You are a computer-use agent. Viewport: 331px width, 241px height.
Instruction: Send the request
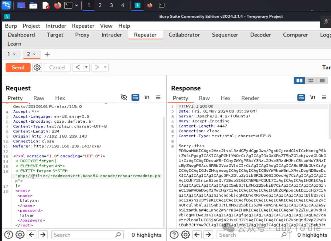(18, 67)
